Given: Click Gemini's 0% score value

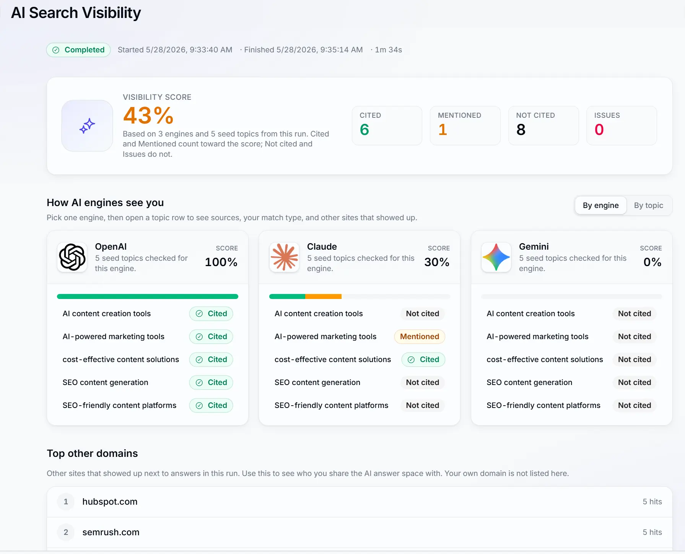Looking at the screenshot, I should (x=652, y=262).
